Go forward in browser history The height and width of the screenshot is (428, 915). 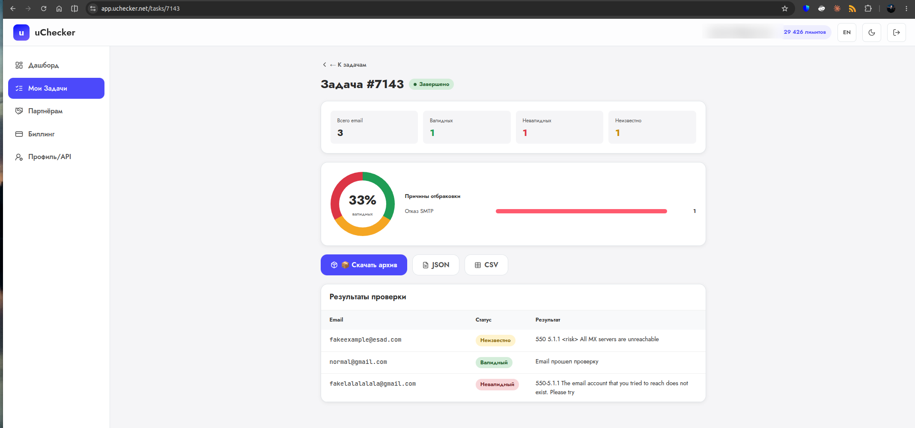click(x=28, y=9)
